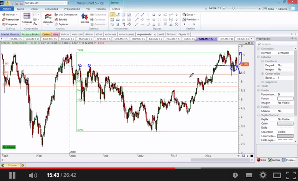Image resolution: width=298 pixels, height=181 pixels.
Task: Adjust the zoom slider at top right
Action: (233, 8)
